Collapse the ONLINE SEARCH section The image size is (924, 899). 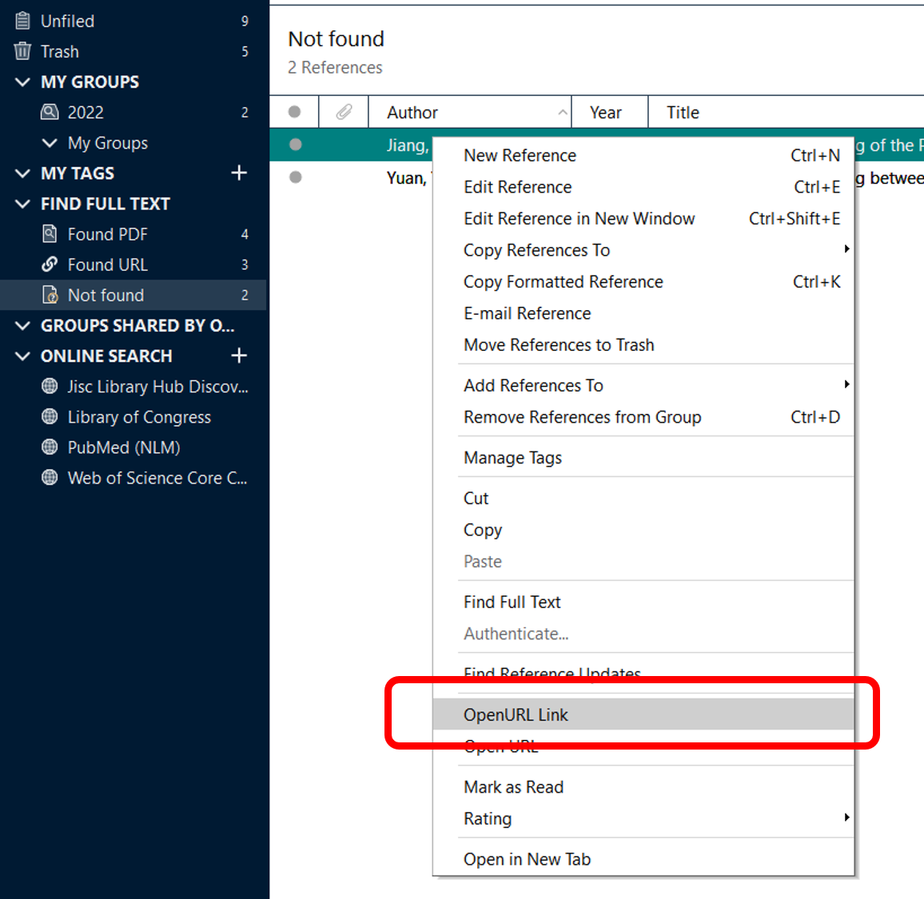coord(22,356)
